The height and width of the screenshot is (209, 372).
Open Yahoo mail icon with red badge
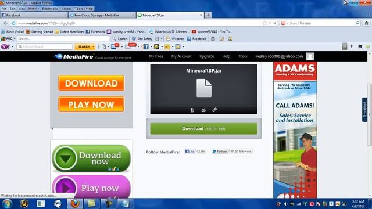point(115,46)
